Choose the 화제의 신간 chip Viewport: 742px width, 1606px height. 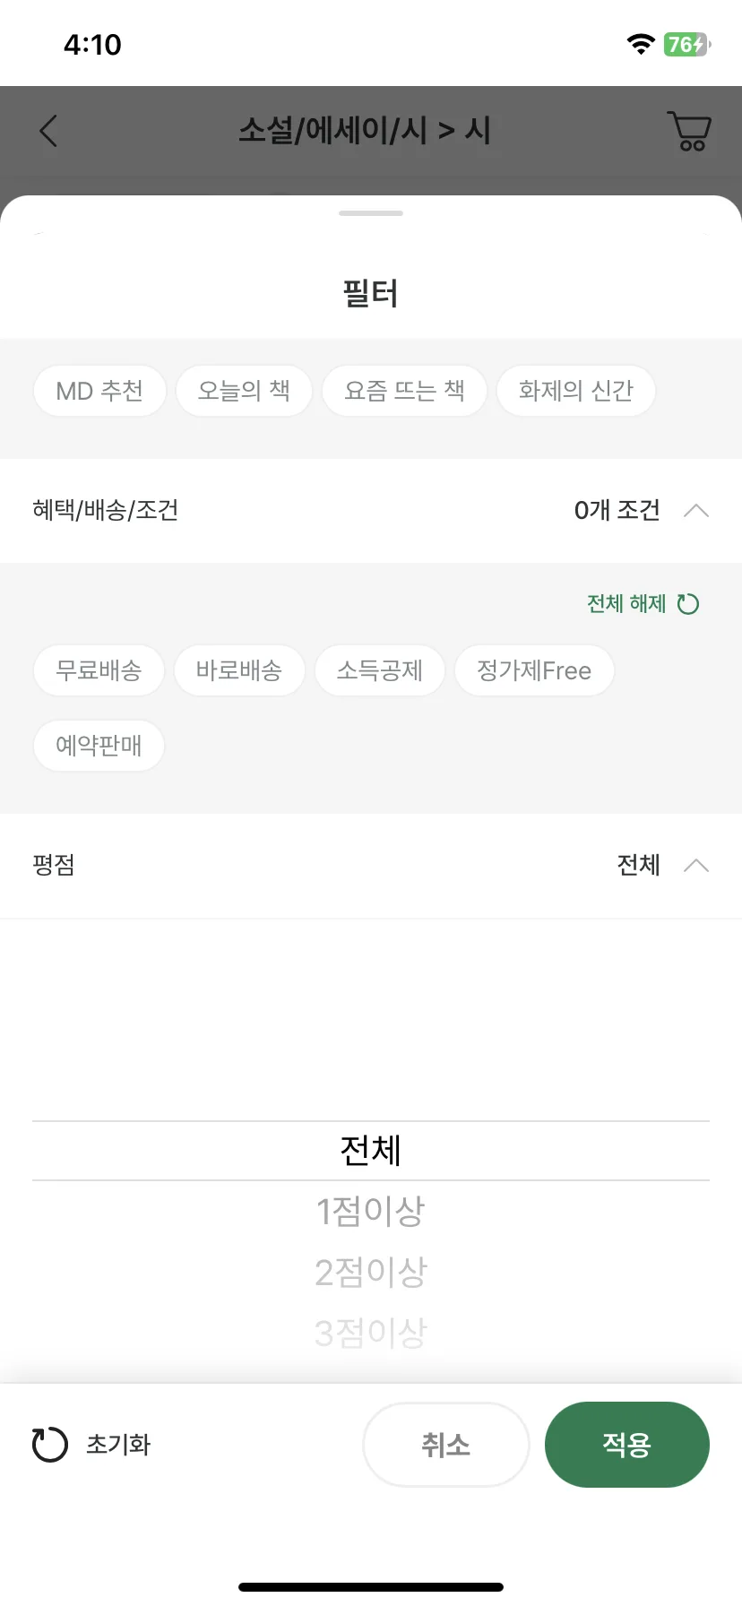575,391
